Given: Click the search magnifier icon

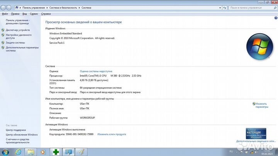Looking at the screenshot, I should (275, 8).
